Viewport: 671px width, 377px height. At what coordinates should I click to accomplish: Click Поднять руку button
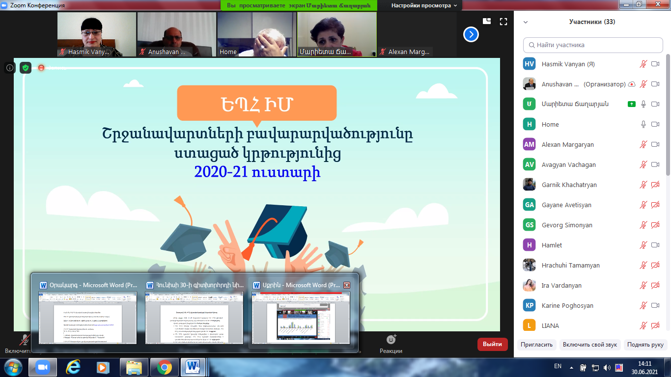point(645,345)
